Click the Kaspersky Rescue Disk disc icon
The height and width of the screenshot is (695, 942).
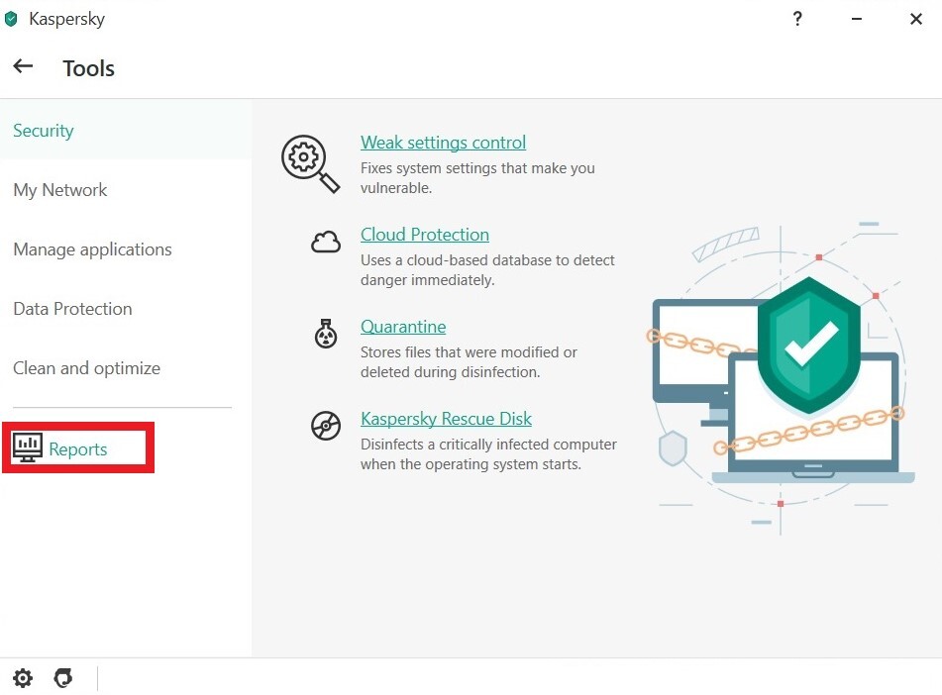coord(326,426)
